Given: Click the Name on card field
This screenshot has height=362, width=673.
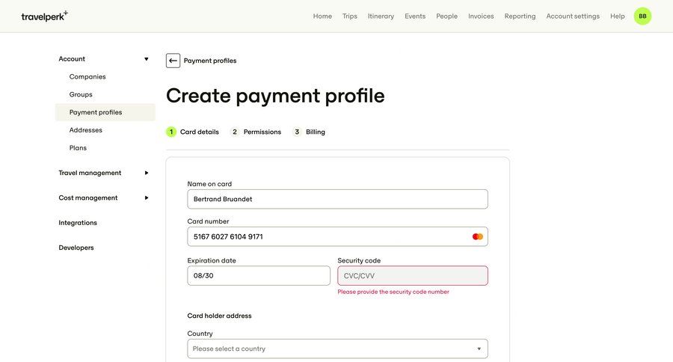Looking at the screenshot, I should click(x=337, y=199).
